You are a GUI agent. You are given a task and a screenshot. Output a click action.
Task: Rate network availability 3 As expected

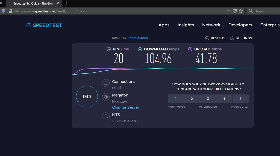[x=208, y=99]
